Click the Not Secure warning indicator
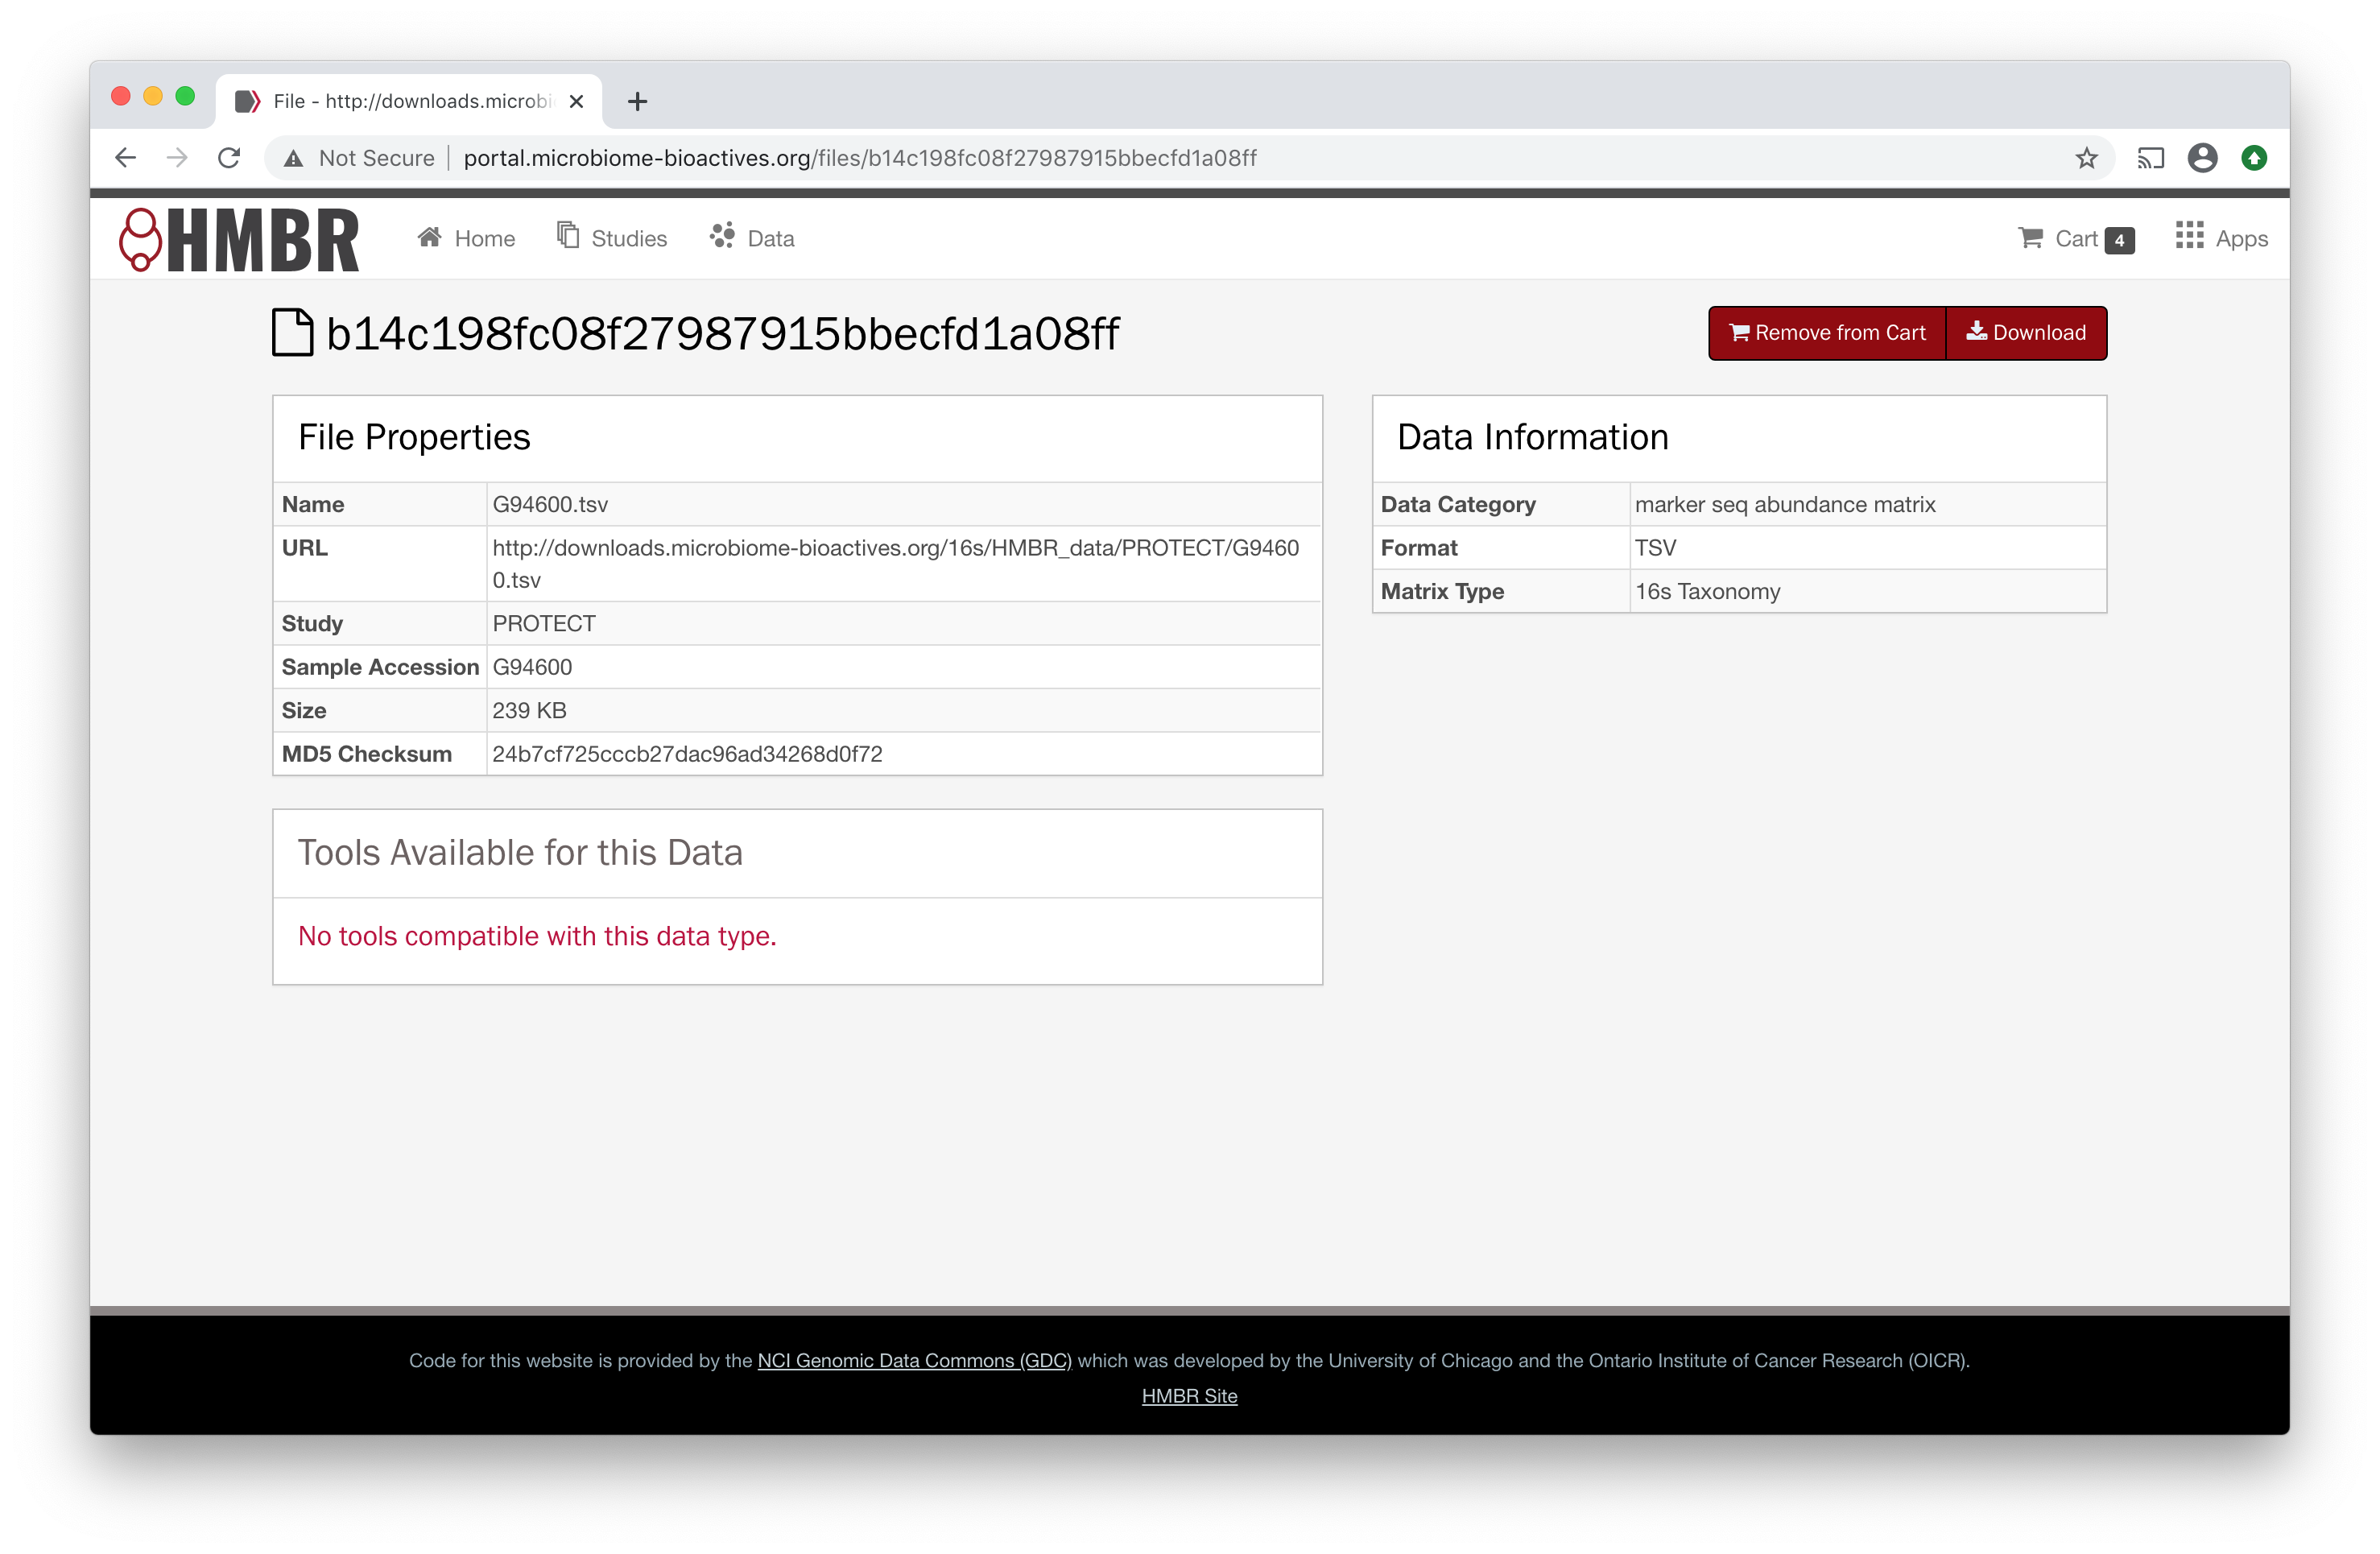The height and width of the screenshot is (1554, 2380). [x=357, y=157]
